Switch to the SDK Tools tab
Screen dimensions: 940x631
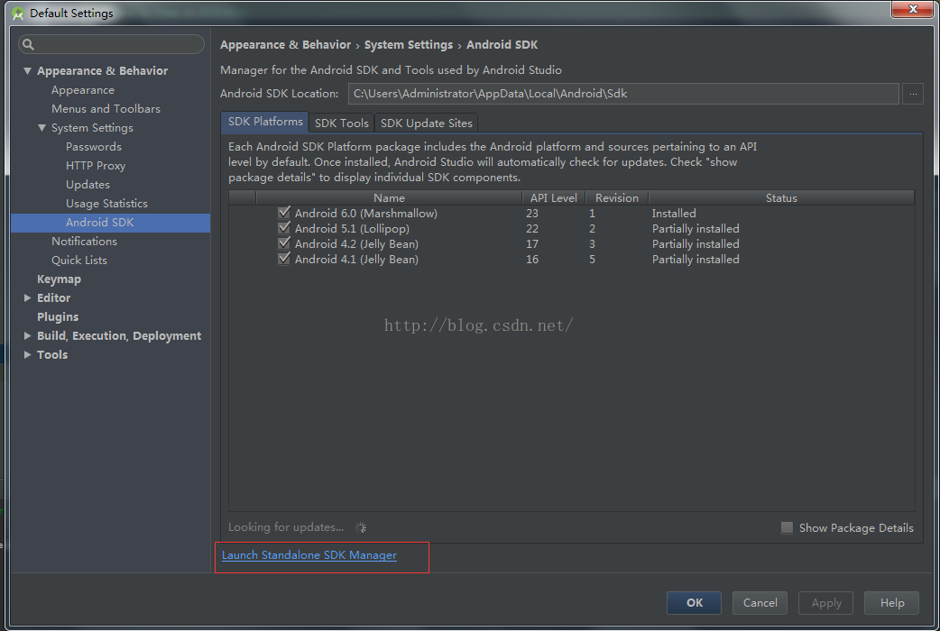[342, 123]
